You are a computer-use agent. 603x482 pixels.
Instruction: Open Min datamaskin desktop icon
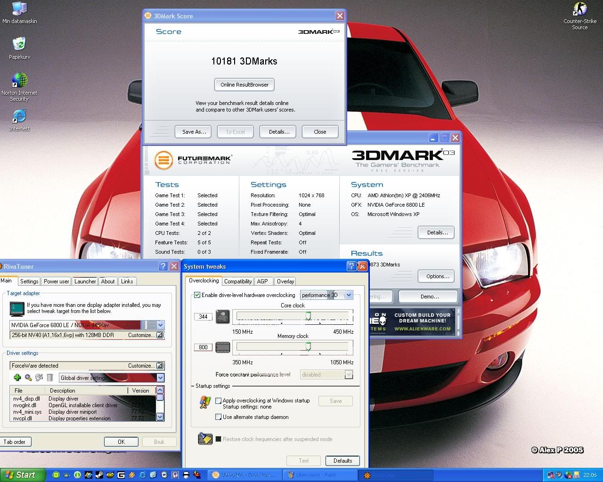pos(19,13)
